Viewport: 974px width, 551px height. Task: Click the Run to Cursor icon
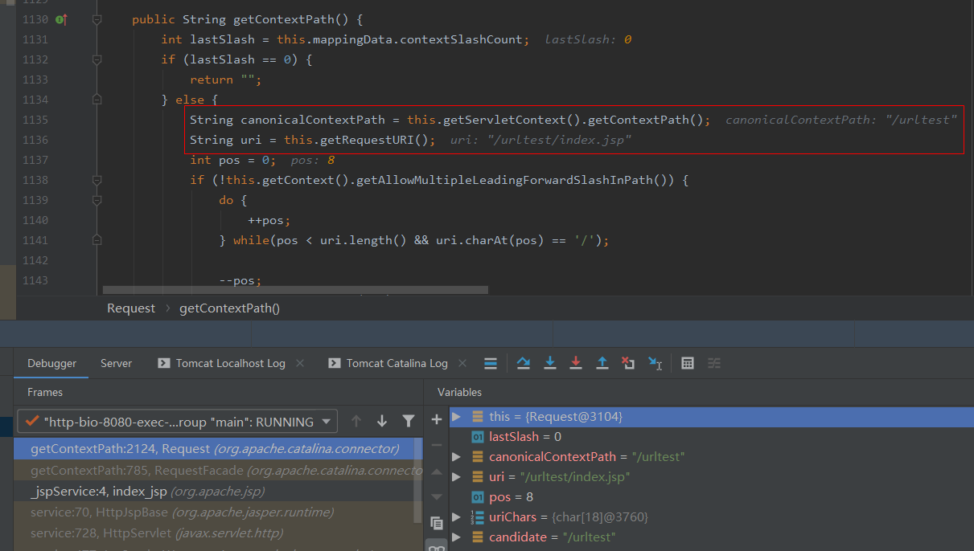pyautogui.click(x=655, y=364)
